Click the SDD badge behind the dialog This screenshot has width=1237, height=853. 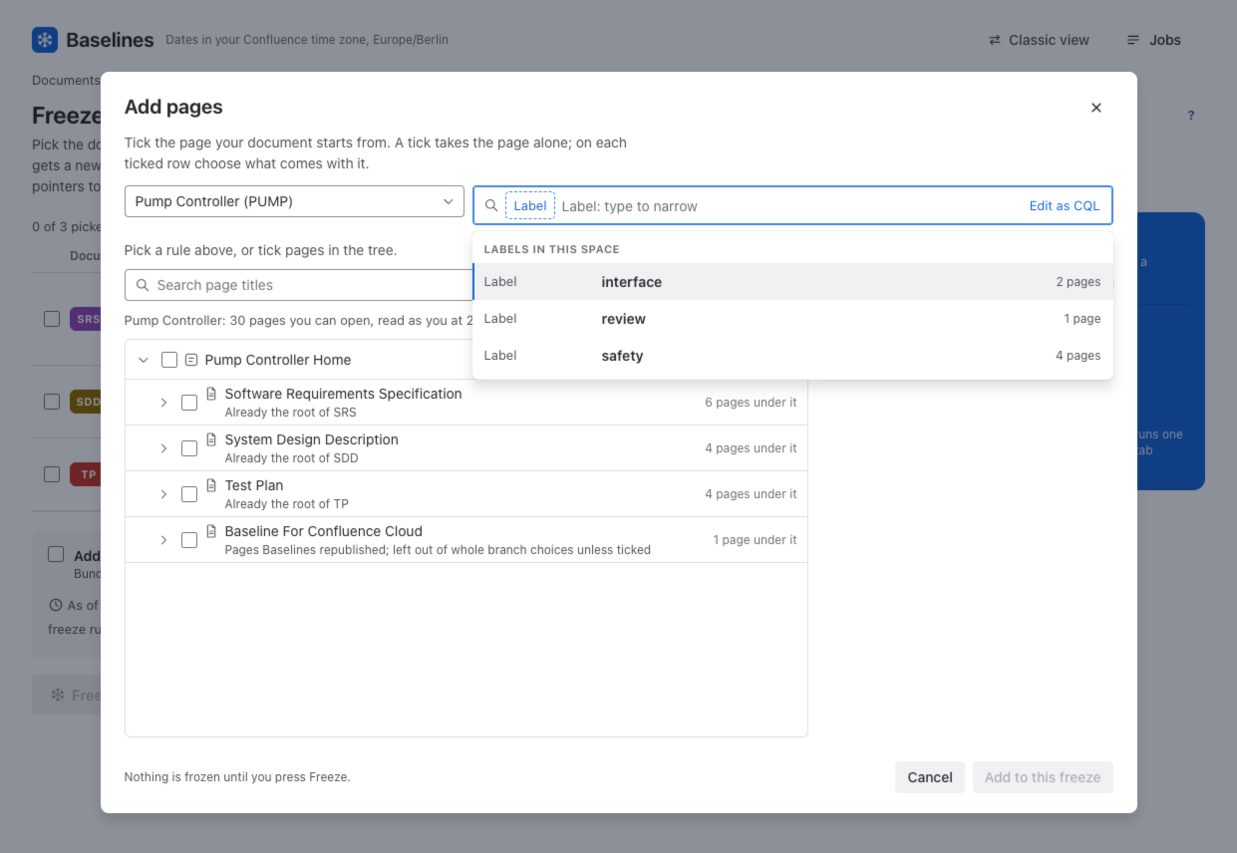click(x=86, y=402)
